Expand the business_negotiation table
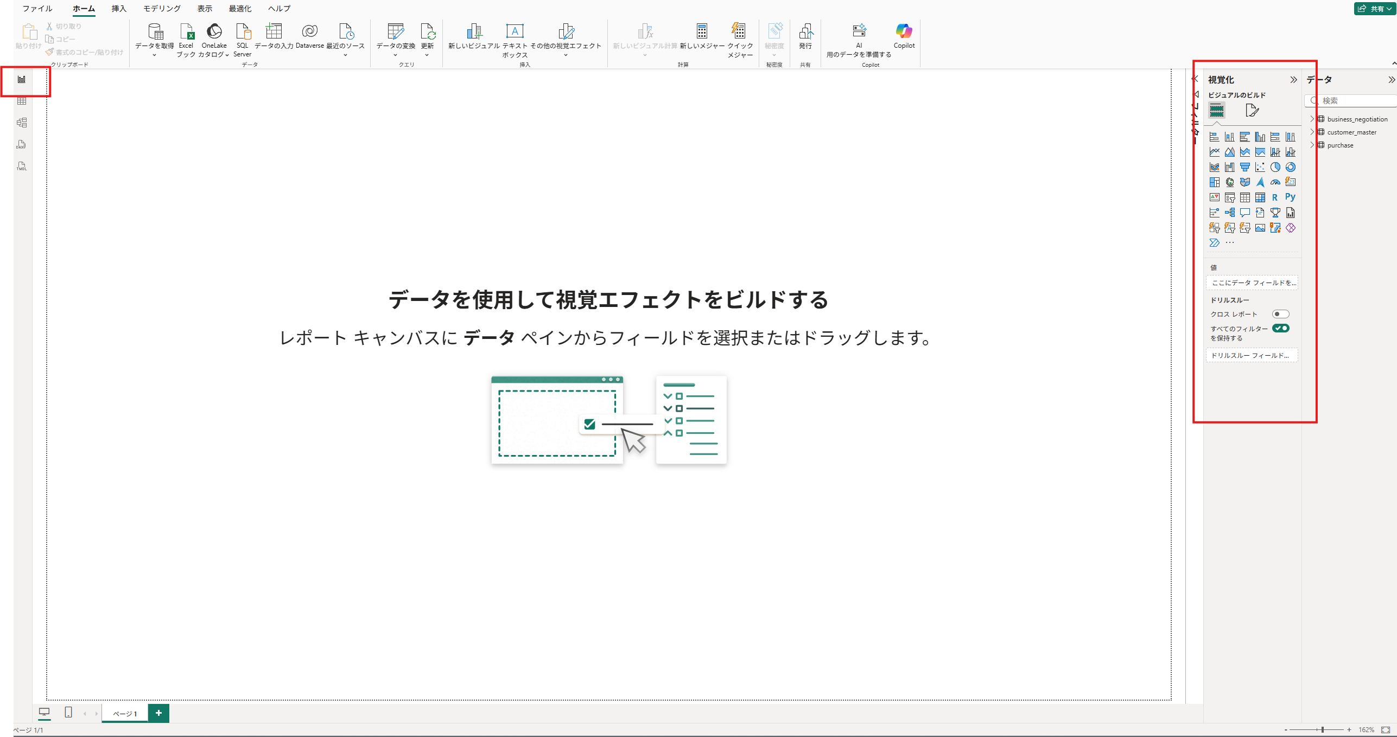1397x737 pixels. 1312,119
